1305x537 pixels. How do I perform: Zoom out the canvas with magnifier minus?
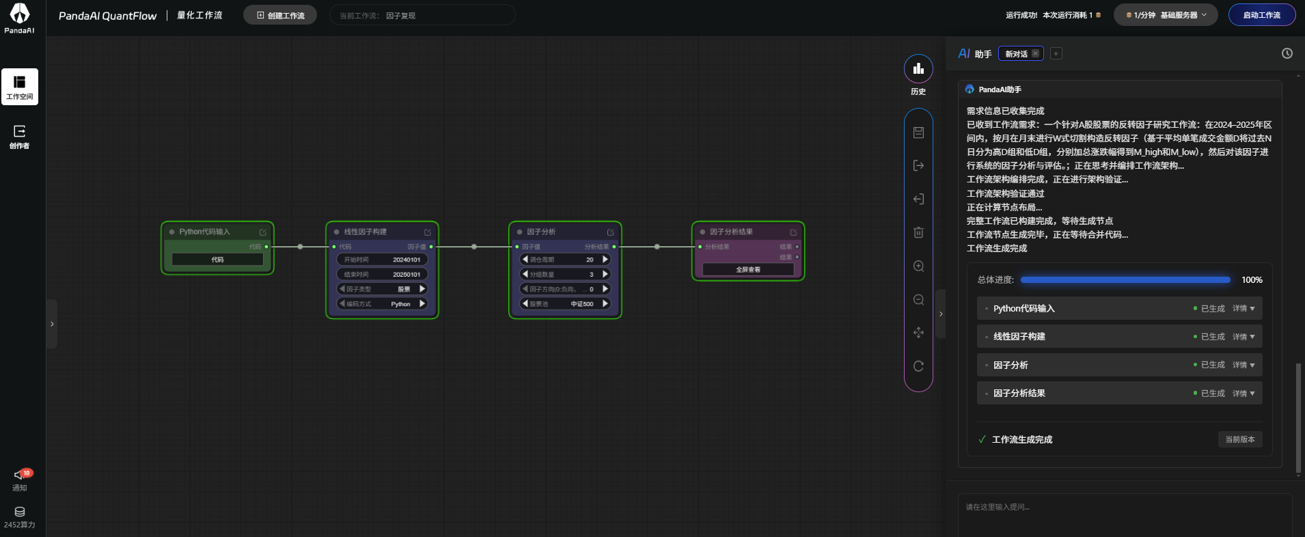pos(918,299)
